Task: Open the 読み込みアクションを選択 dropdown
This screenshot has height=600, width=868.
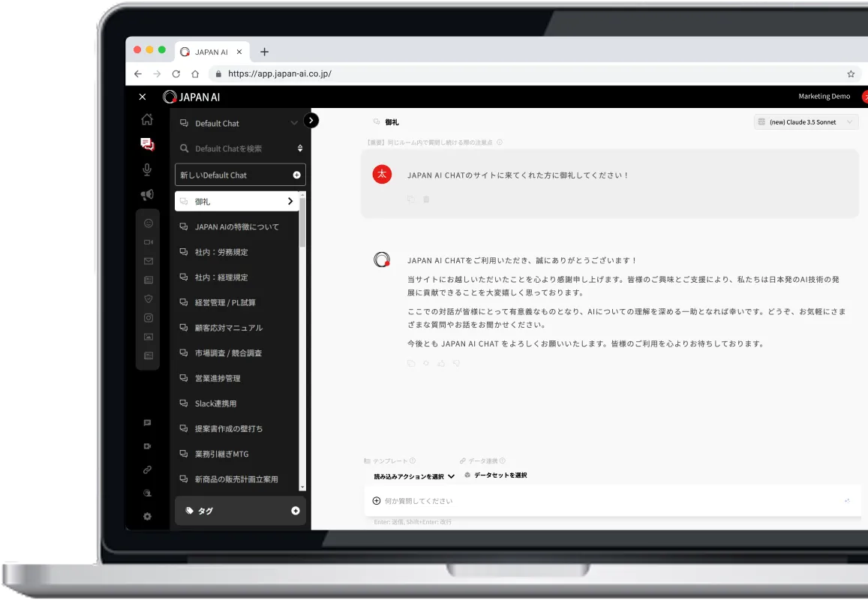Action: click(414, 476)
